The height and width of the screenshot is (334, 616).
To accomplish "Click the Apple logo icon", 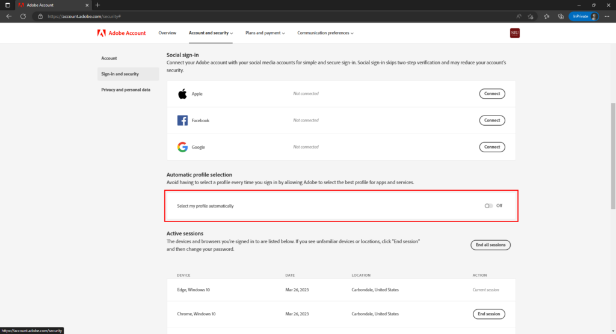I will (182, 94).
